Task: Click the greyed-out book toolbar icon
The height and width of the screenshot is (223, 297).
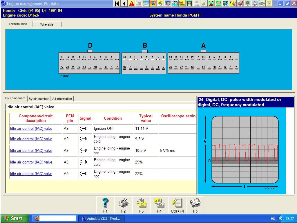Action: [x=139, y=3]
